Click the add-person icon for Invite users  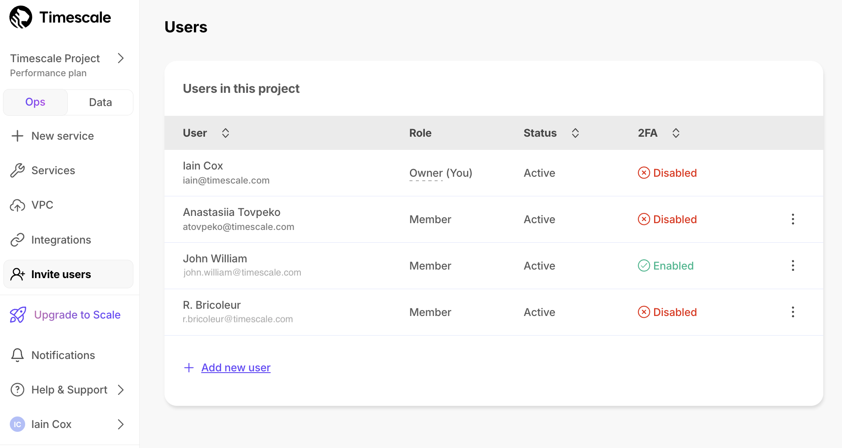(17, 274)
